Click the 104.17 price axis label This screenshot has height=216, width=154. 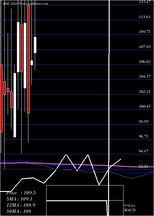click(x=145, y=77)
